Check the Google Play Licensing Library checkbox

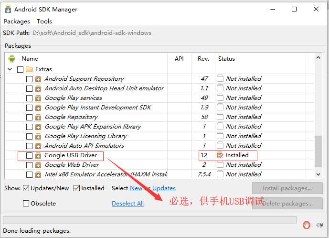30,136
